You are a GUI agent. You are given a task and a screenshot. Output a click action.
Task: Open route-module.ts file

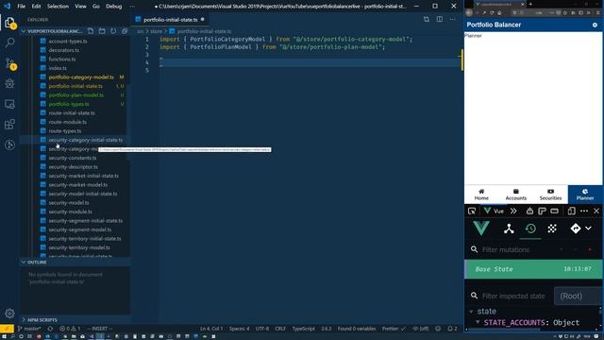(67, 122)
